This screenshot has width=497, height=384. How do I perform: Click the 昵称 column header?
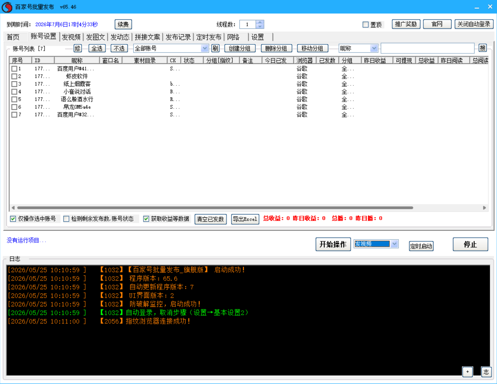click(77, 61)
